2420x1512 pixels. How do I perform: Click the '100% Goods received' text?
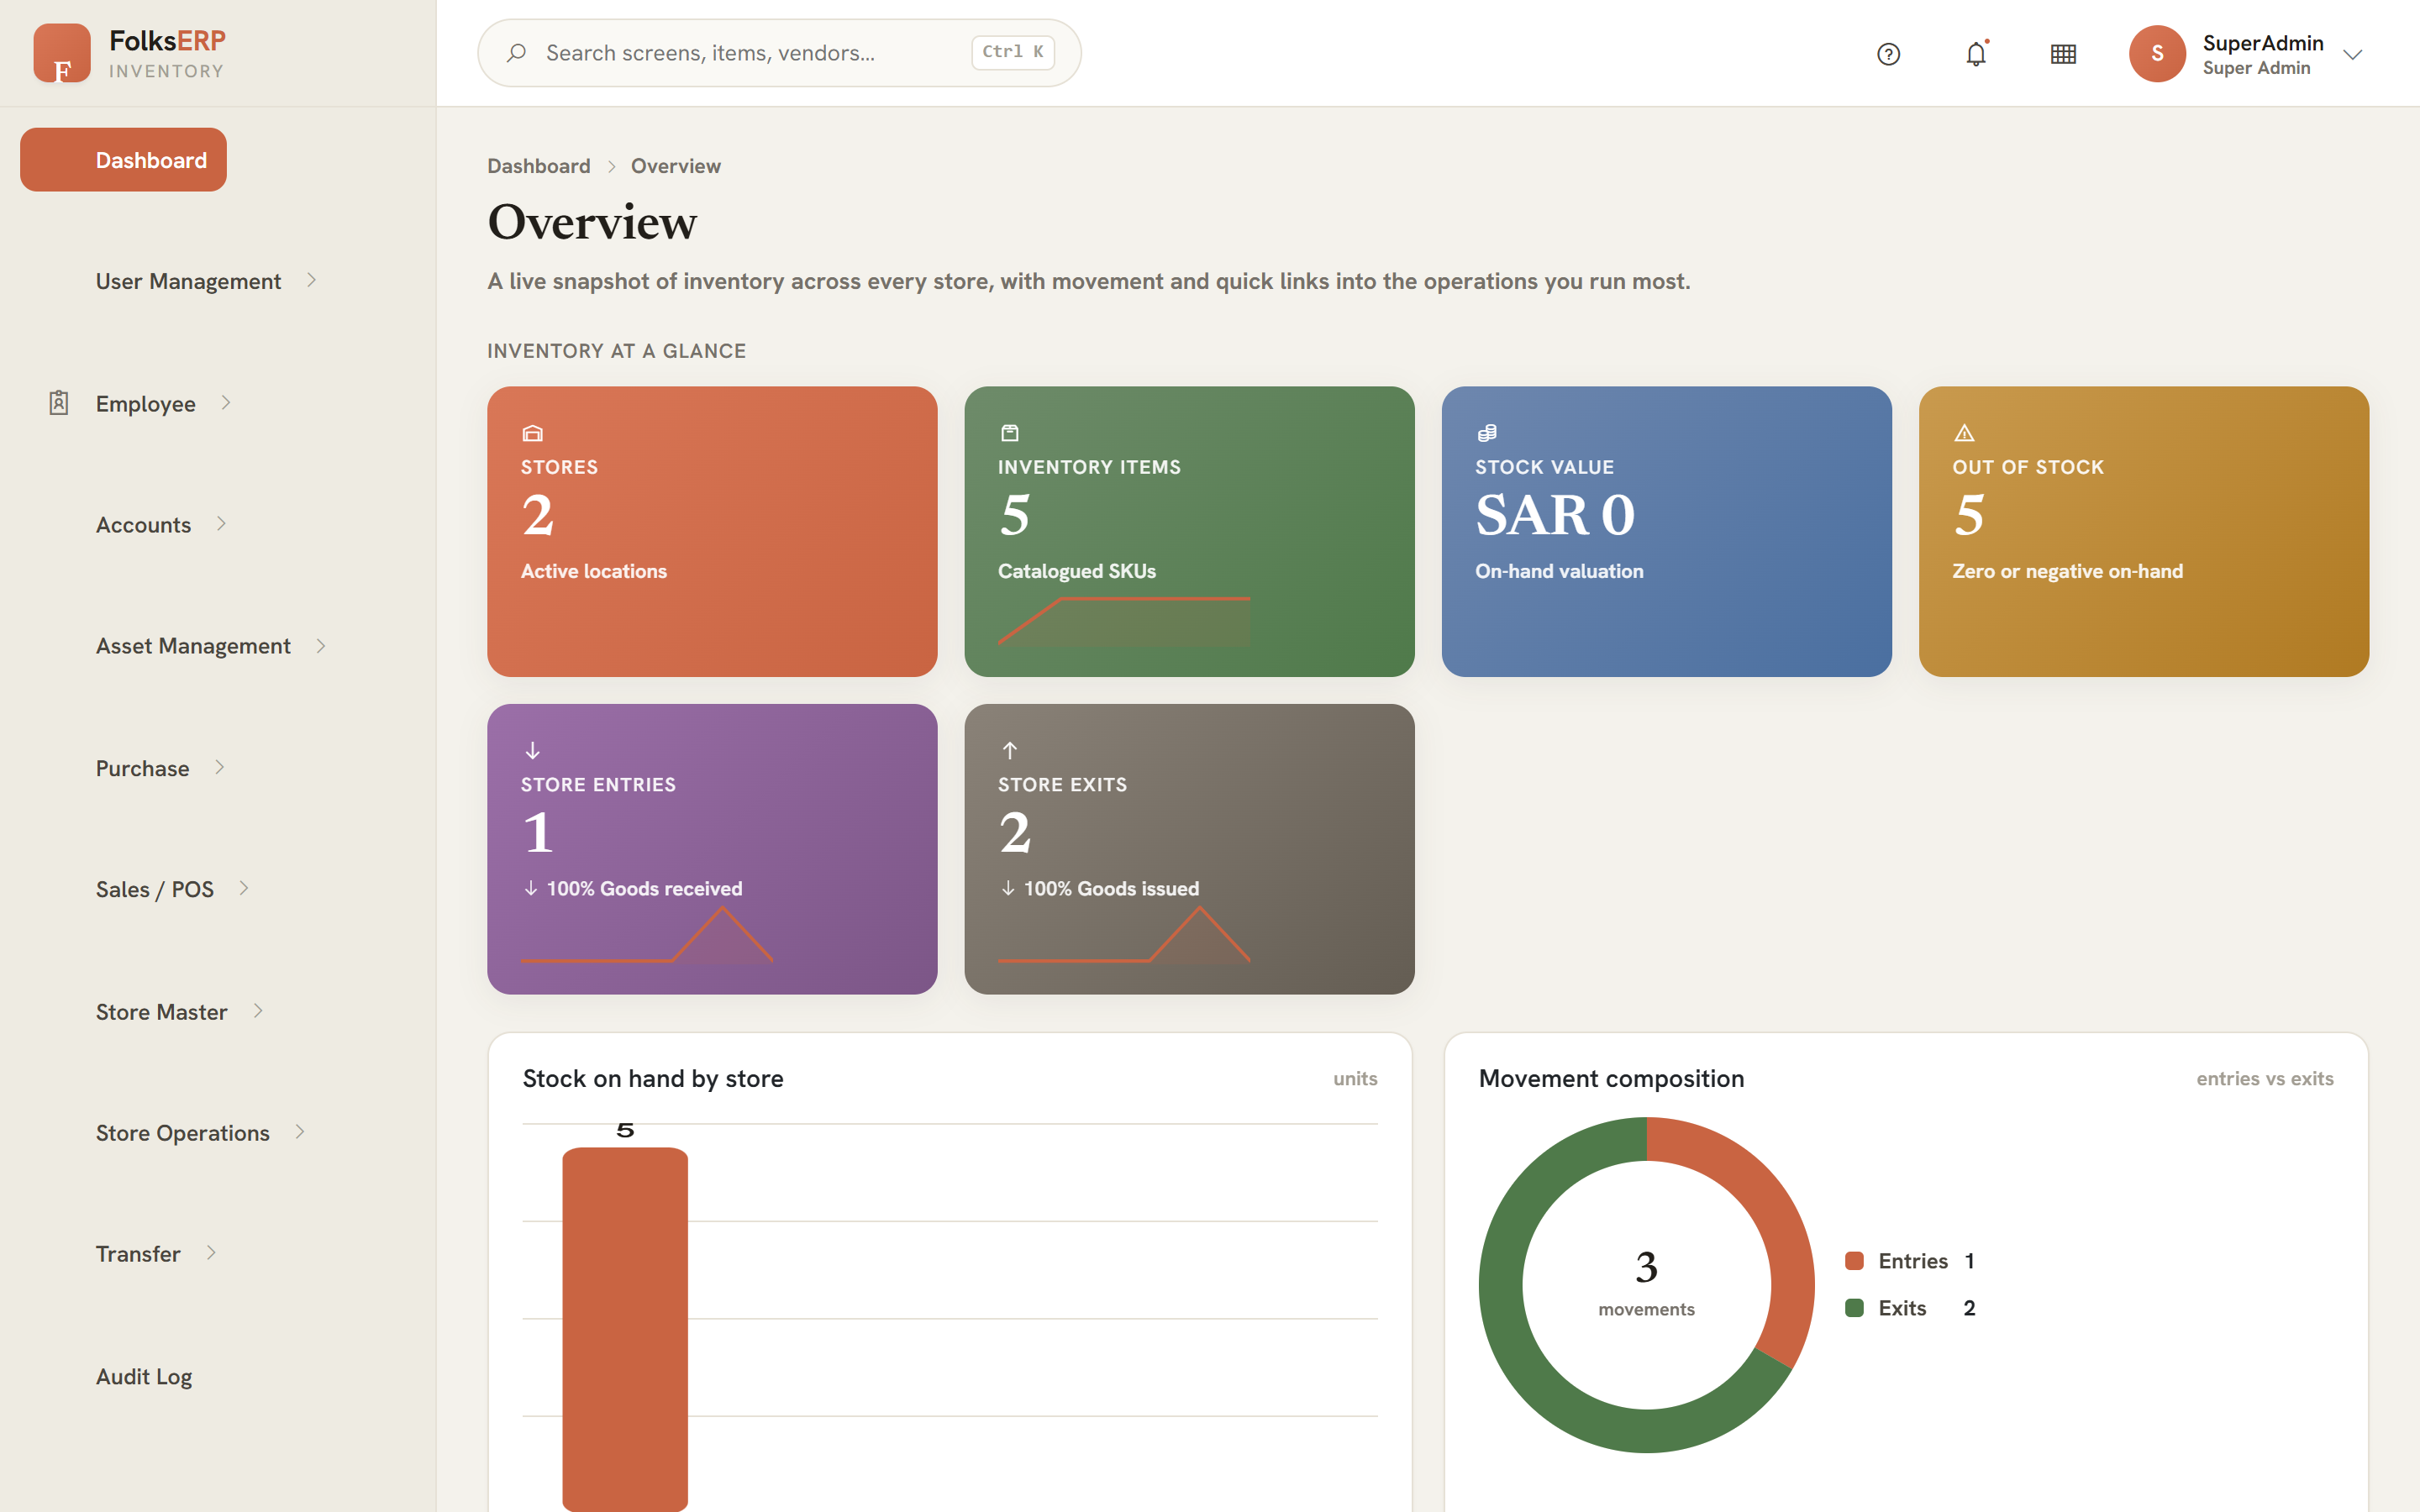[644, 889]
